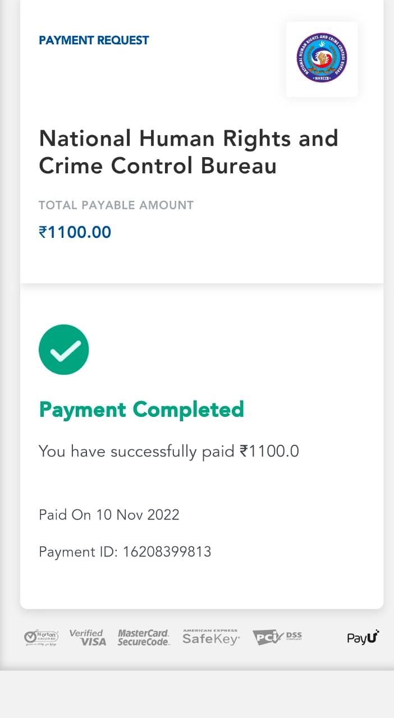Click the Payment Completed heading
Viewport: 394px width, 718px height.
point(141,409)
